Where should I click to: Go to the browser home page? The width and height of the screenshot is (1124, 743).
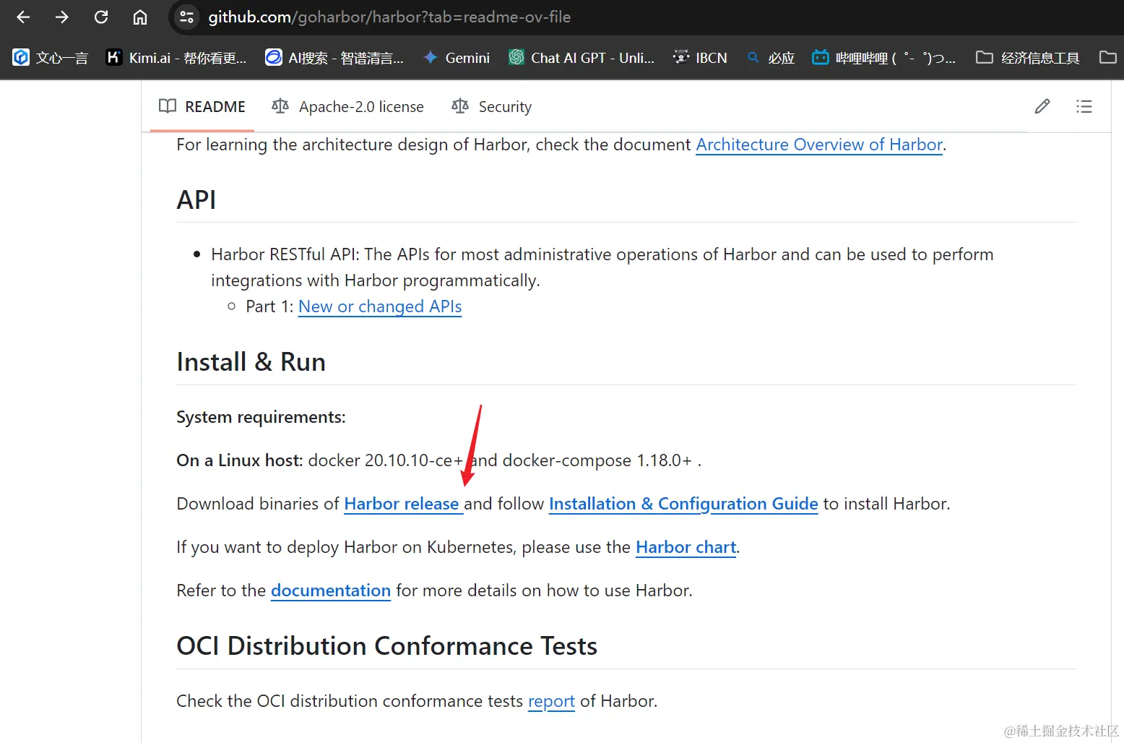click(x=140, y=17)
